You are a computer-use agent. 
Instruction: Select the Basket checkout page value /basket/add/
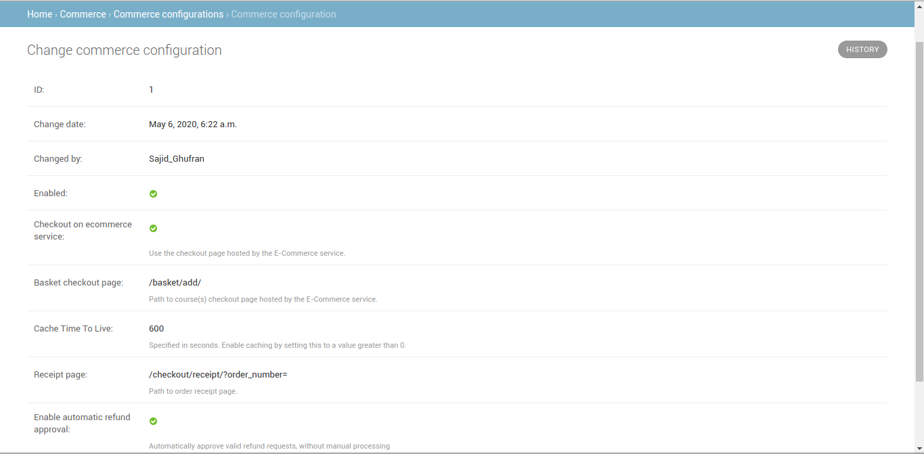click(x=175, y=282)
